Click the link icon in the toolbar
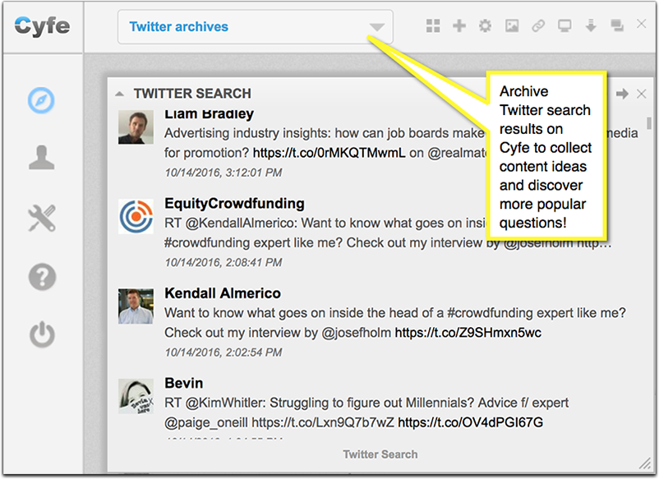The width and height of the screenshot is (659, 479). 538,25
